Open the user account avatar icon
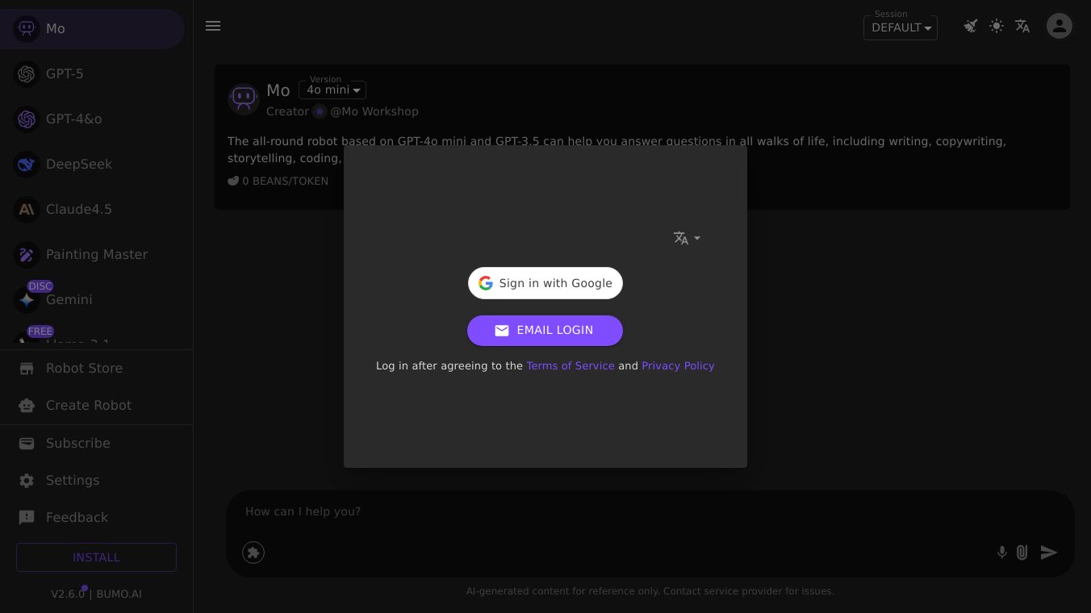Viewport: 1091px width, 613px height. pyautogui.click(x=1059, y=26)
